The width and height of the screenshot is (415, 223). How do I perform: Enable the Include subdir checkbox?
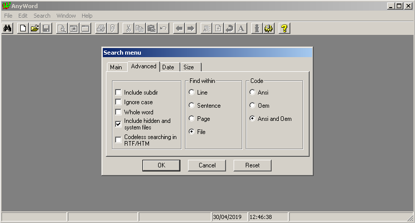[119, 93]
